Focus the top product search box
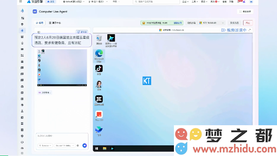This screenshot has width=277, height=156. (156, 2)
